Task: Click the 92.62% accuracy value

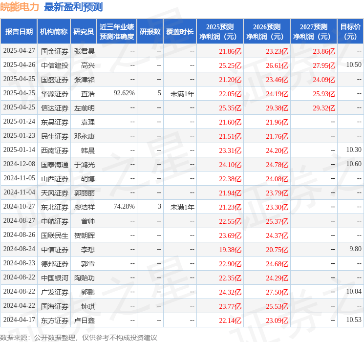Action: pos(124,93)
